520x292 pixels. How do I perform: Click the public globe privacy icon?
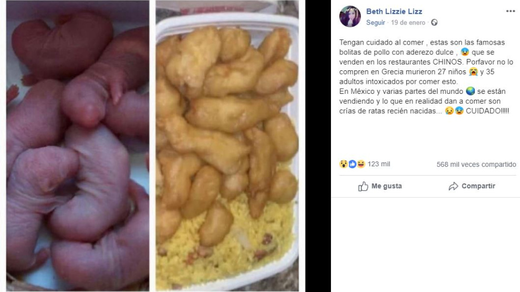point(434,23)
